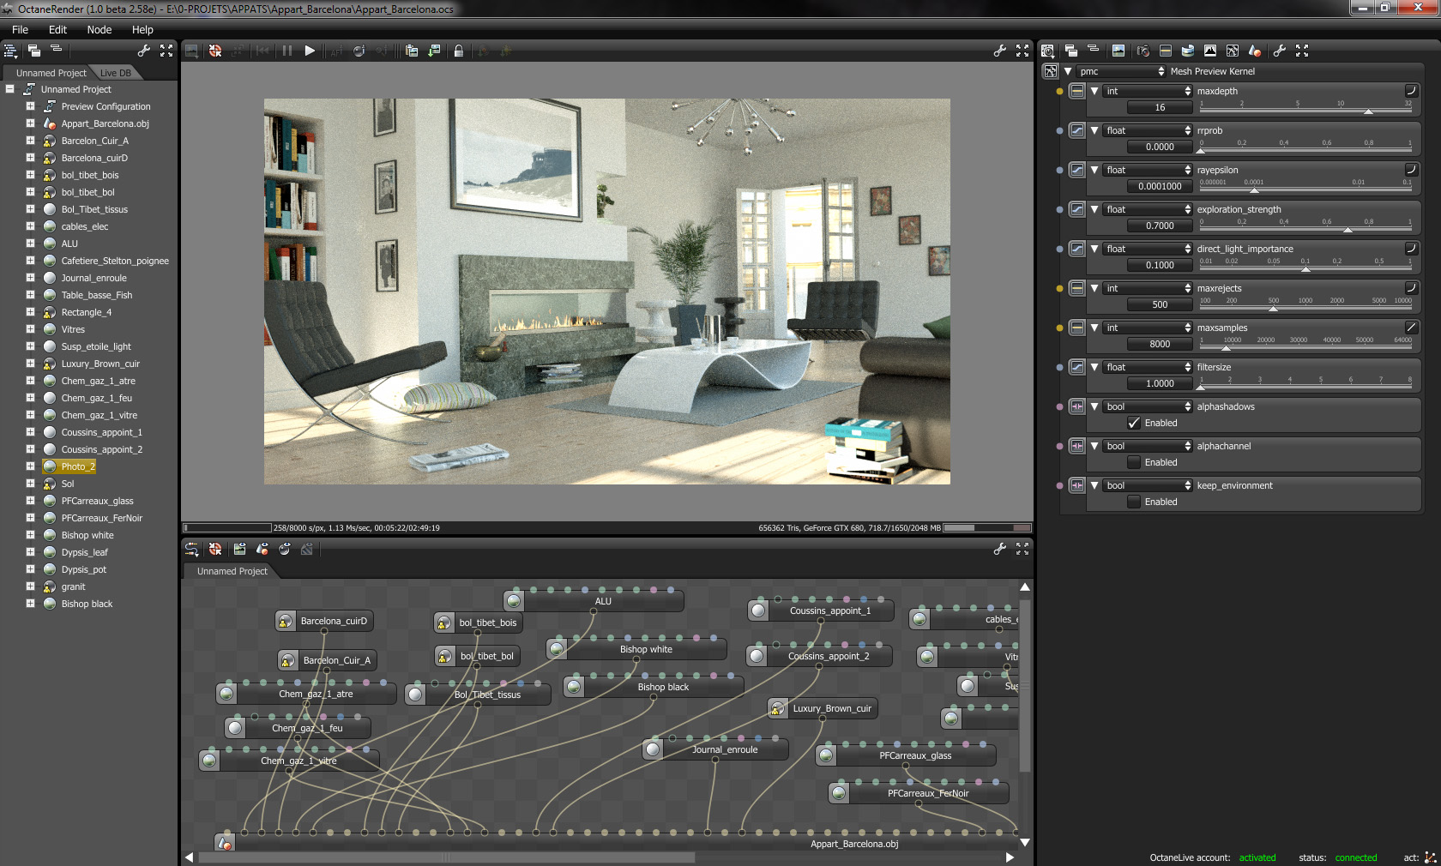Click the clipboard copy image icon in the render toolbar
1441x866 pixels.
412,51
